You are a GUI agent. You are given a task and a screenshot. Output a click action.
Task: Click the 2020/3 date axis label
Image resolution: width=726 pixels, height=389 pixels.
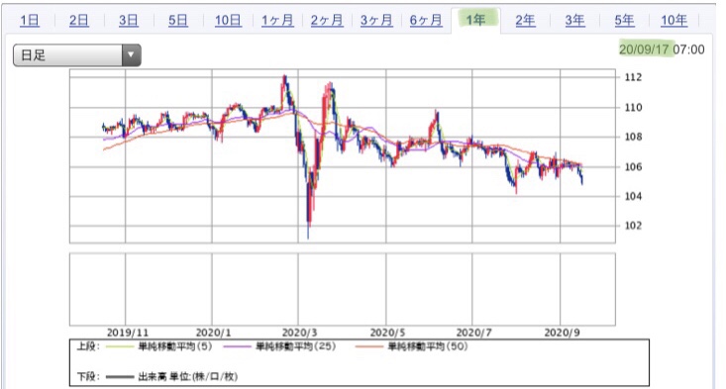pyautogui.click(x=299, y=333)
